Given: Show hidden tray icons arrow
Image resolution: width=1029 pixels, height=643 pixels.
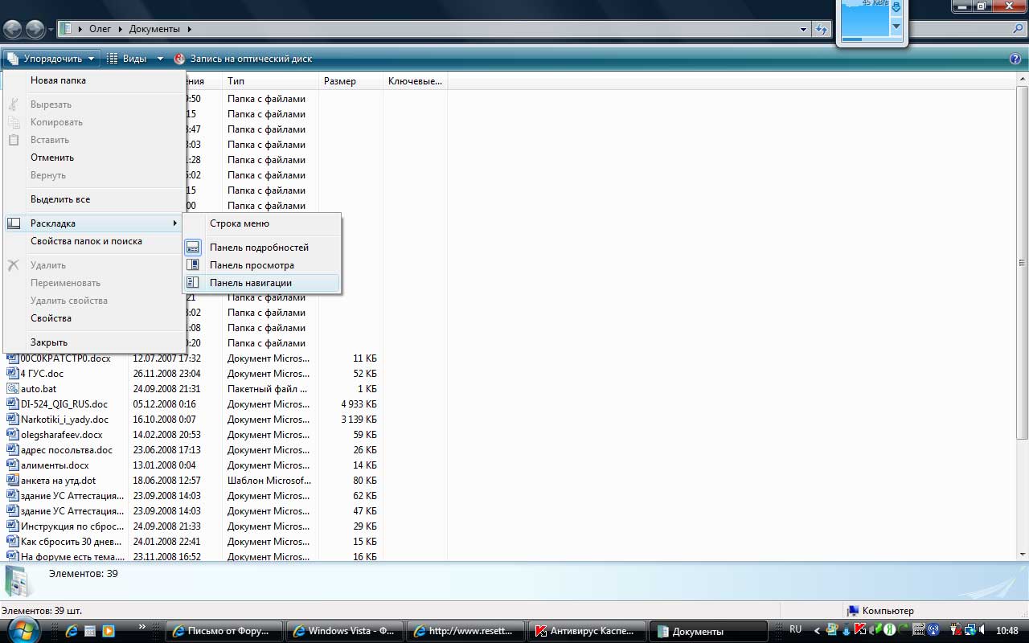Looking at the screenshot, I should [x=818, y=631].
